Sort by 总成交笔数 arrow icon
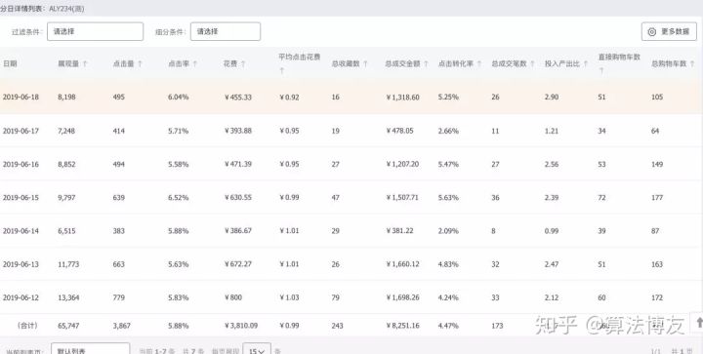The image size is (703, 354). 532,64
